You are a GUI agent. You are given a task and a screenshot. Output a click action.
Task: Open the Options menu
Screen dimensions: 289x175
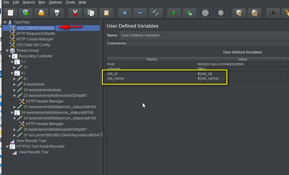click(x=55, y=2)
